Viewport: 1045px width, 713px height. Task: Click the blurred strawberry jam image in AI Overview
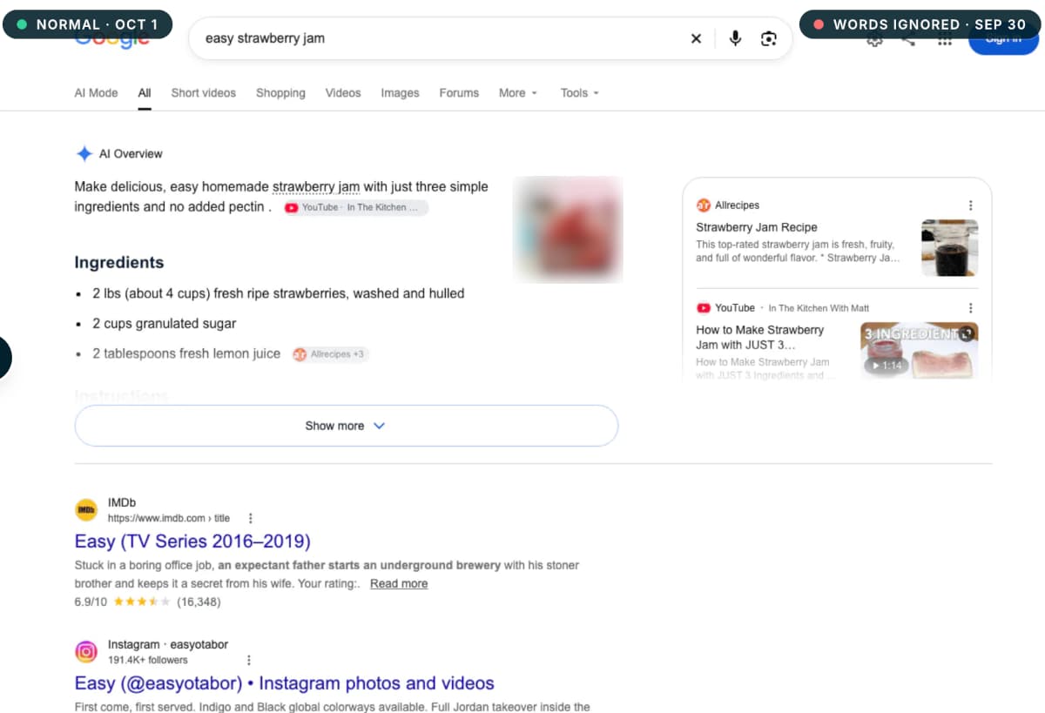pyautogui.click(x=568, y=229)
